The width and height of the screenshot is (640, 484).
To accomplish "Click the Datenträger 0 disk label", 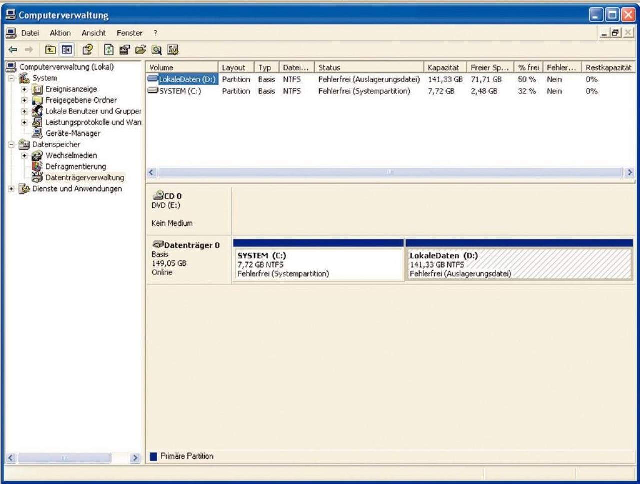I will 189,260.
